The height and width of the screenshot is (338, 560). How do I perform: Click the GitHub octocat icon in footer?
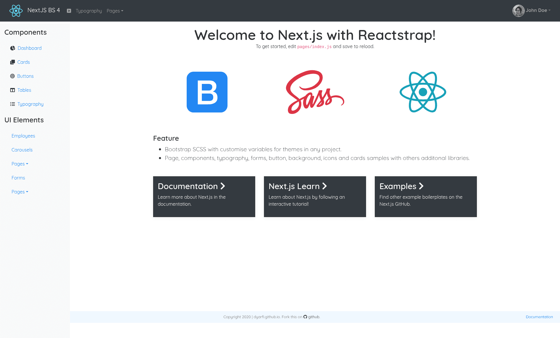[305, 317]
